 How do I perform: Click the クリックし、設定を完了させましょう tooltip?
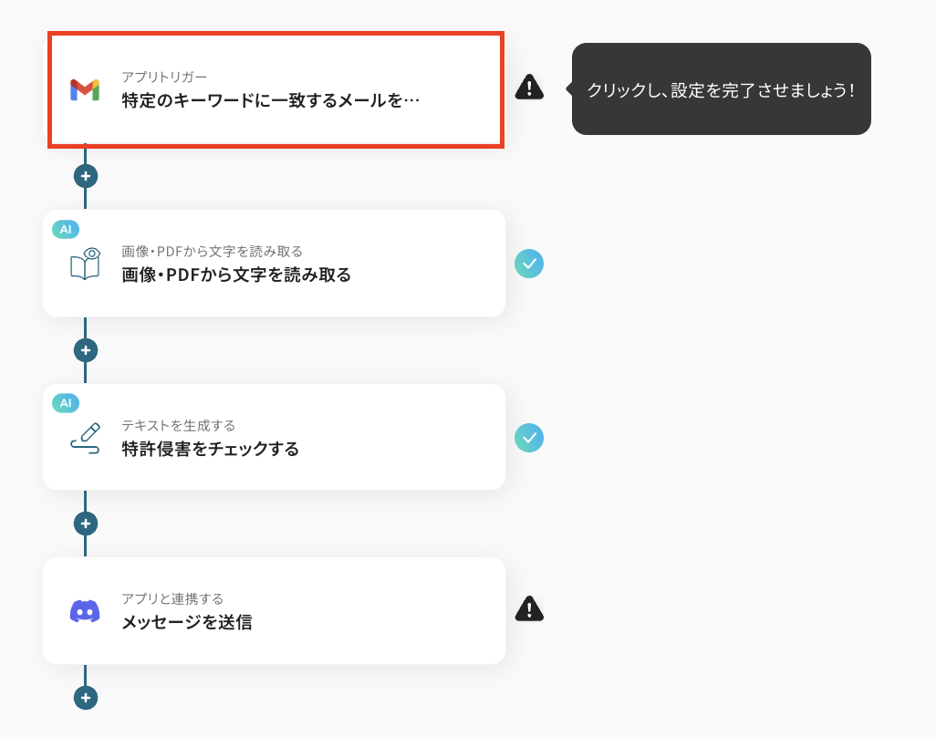(721, 88)
